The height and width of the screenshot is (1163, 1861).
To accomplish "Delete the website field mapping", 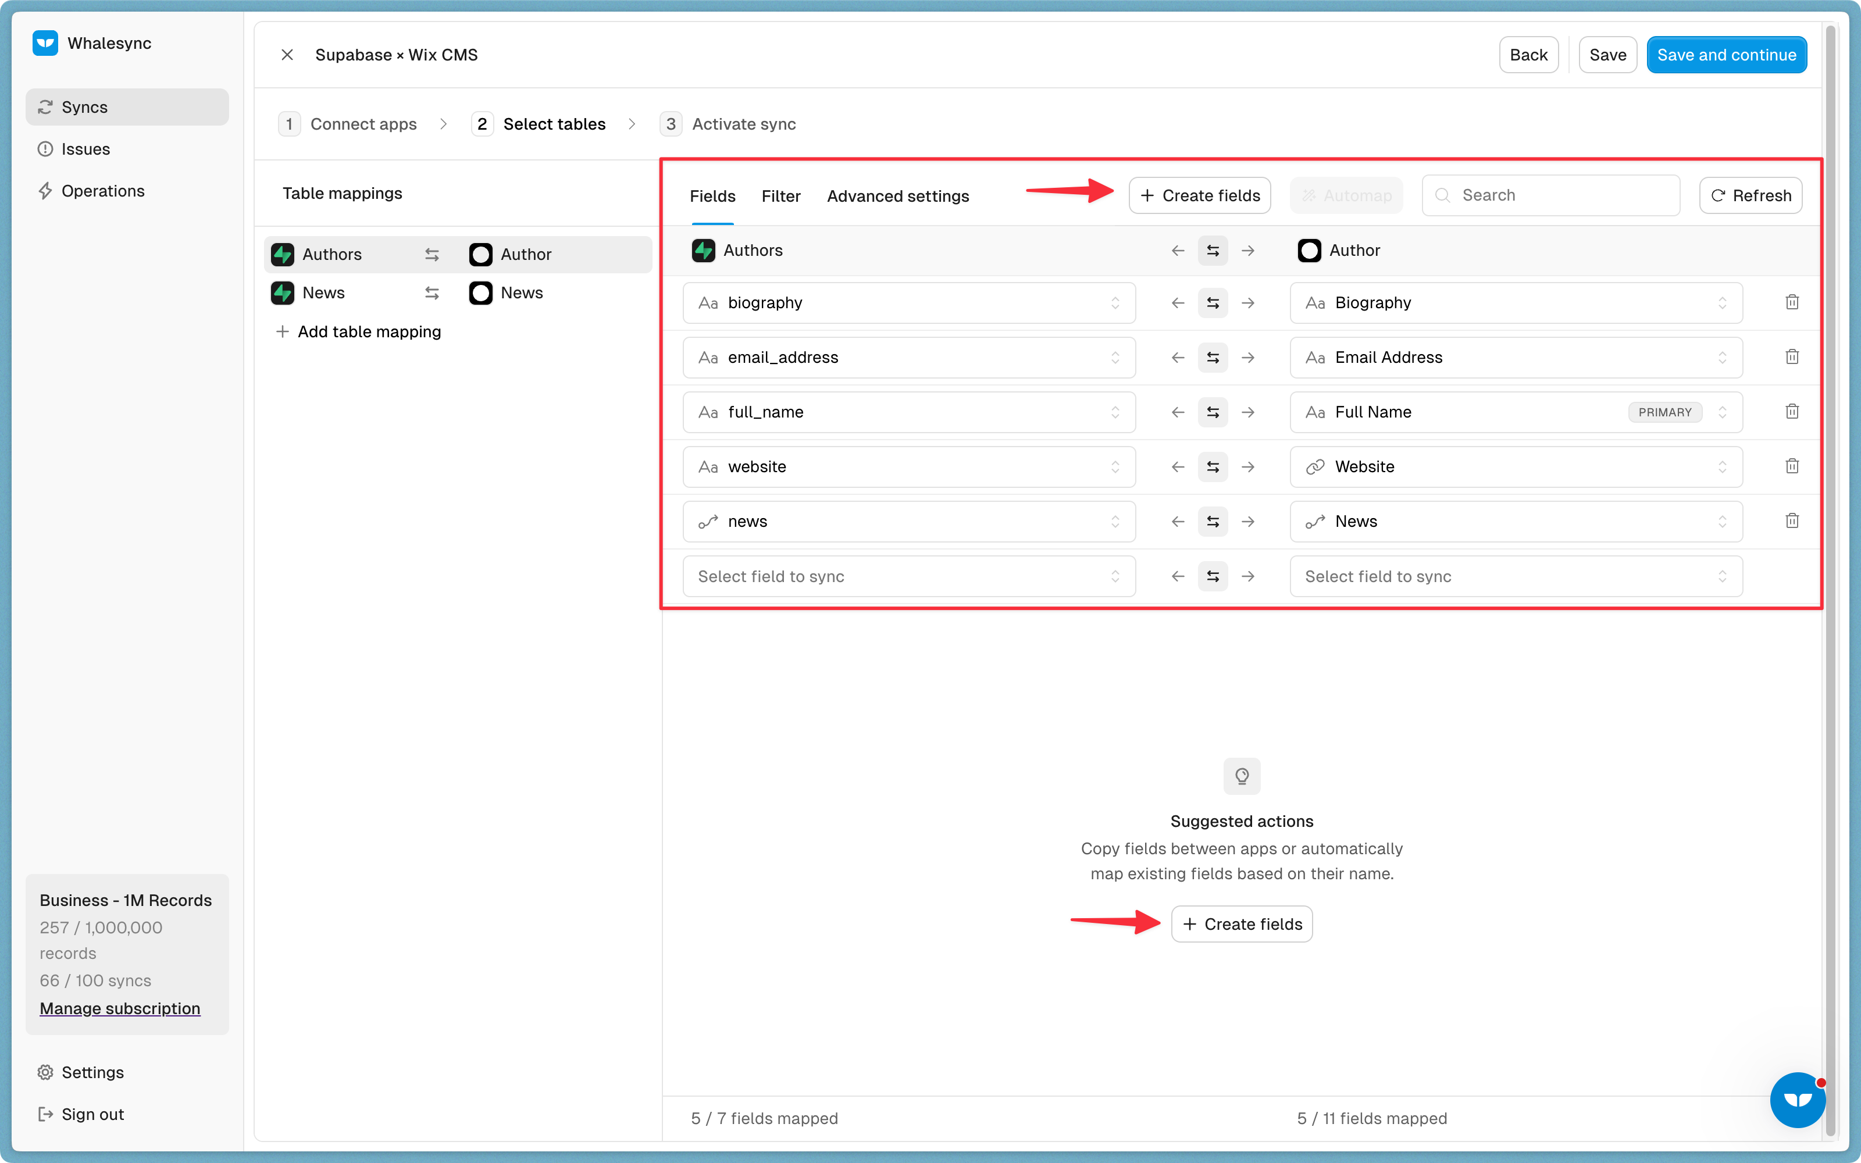I will (1792, 466).
